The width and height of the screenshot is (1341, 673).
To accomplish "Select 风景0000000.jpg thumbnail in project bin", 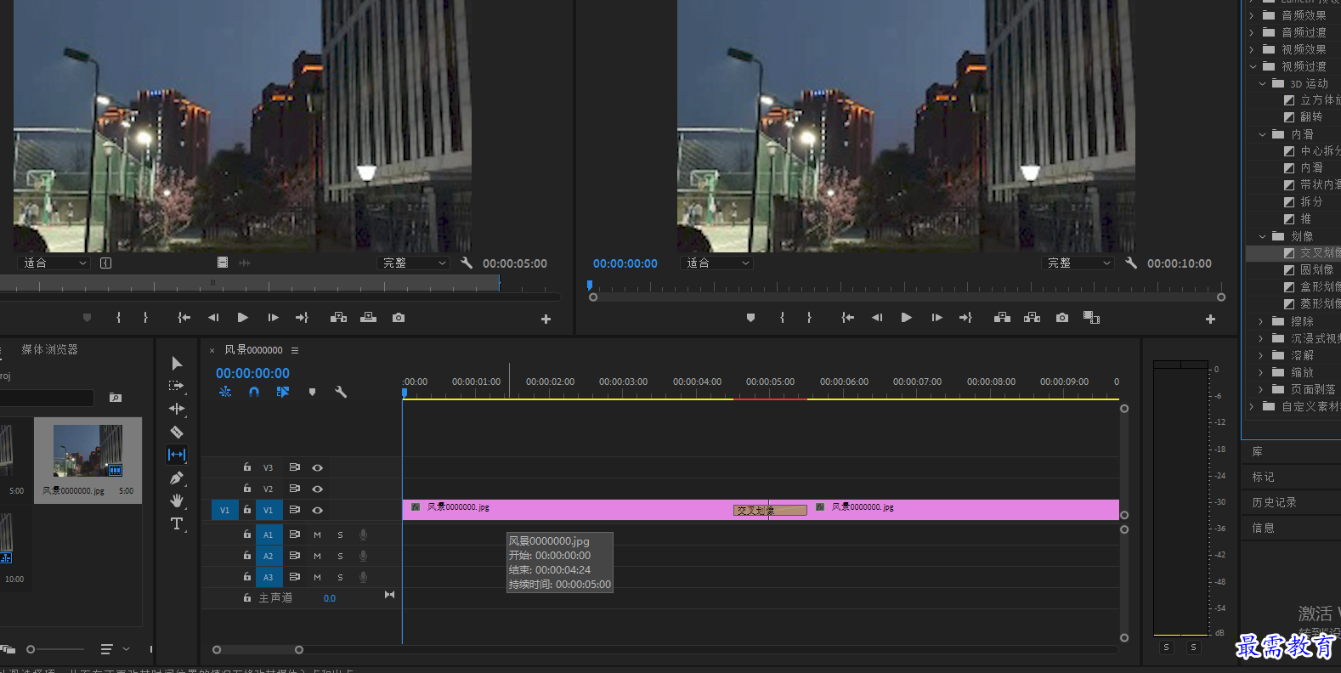I will 88,450.
